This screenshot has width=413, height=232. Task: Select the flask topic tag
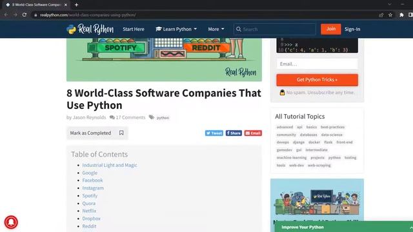[328, 142]
